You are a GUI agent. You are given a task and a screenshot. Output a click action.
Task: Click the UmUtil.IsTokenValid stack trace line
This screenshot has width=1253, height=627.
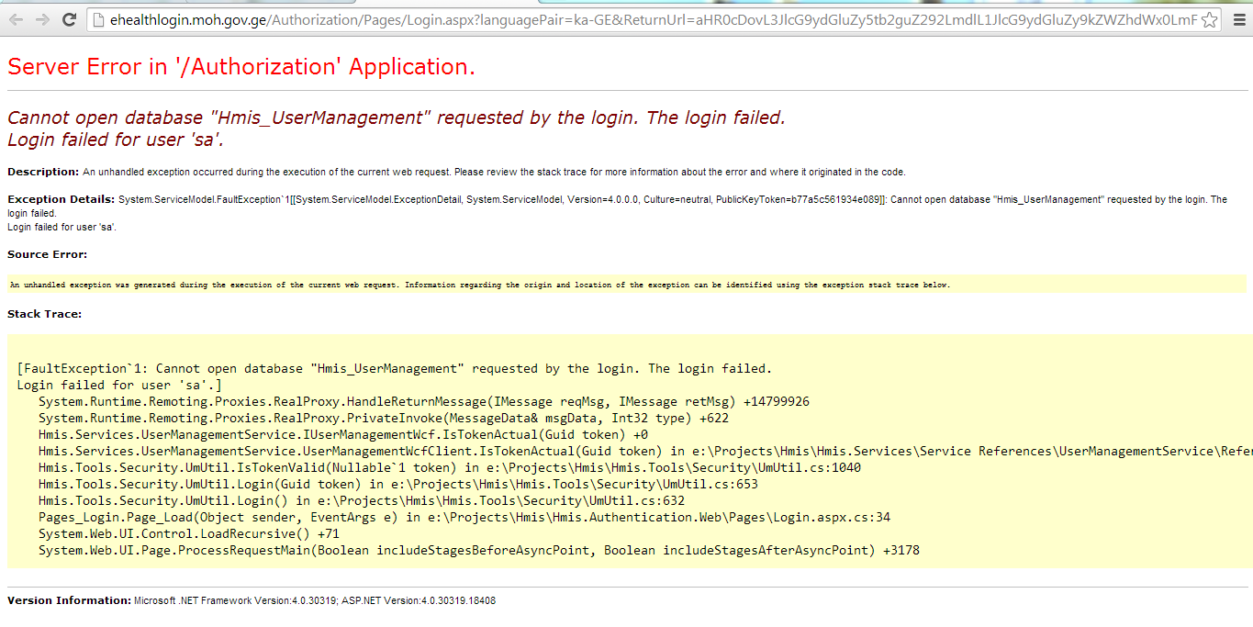(x=450, y=467)
